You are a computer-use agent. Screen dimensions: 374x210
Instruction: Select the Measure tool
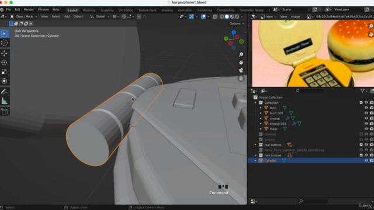point(4,101)
